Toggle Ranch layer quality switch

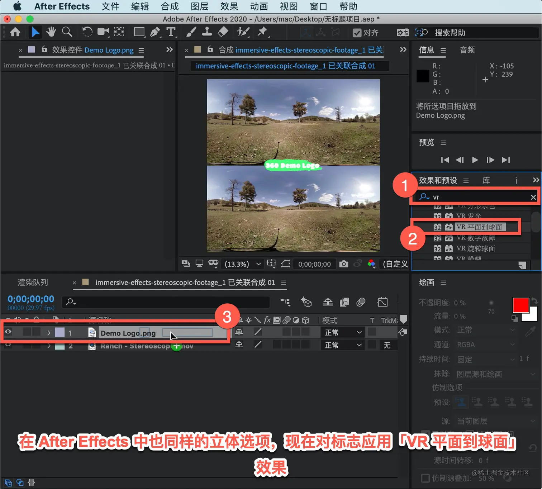click(258, 345)
